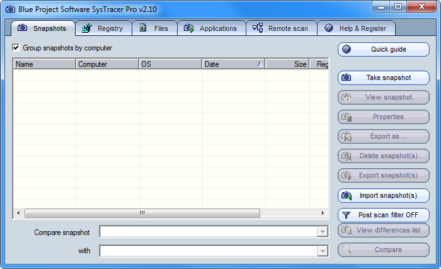Screen dimensions: 441x269
Task: Open the Compare snapshot dropdown
Action: pos(323,232)
